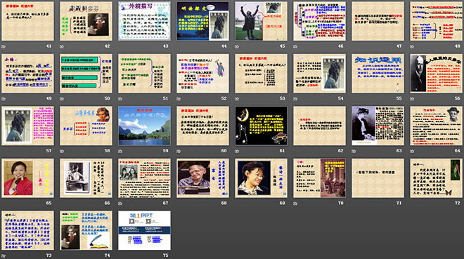Select slide 68 showing man with glasses

click(x=202, y=178)
